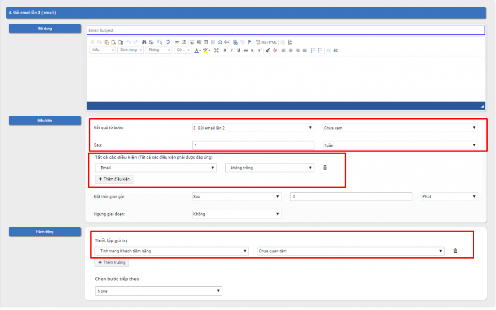
Task: Open the Phông font dropdown
Action: (x=159, y=50)
